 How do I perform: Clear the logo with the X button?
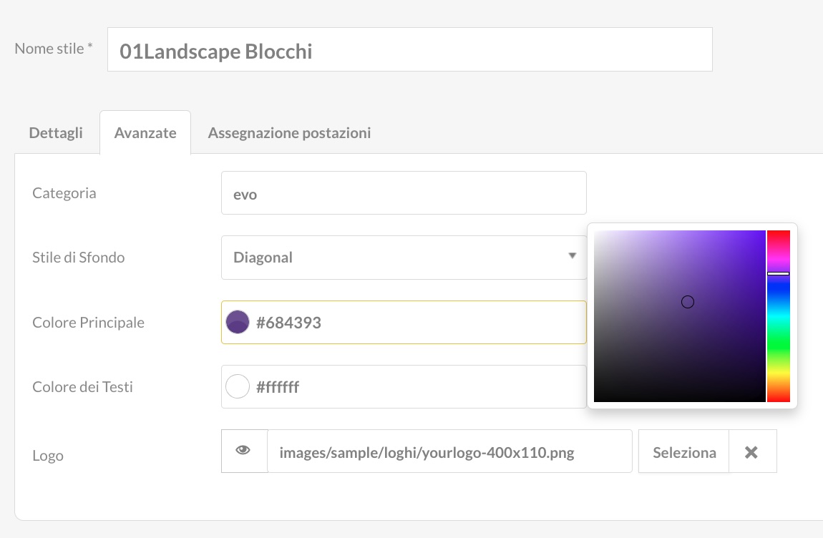click(x=751, y=452)
